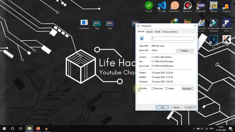Click the Change... button for Opens with
Viewport: 235px width, 132px height.
click(185, 51)
